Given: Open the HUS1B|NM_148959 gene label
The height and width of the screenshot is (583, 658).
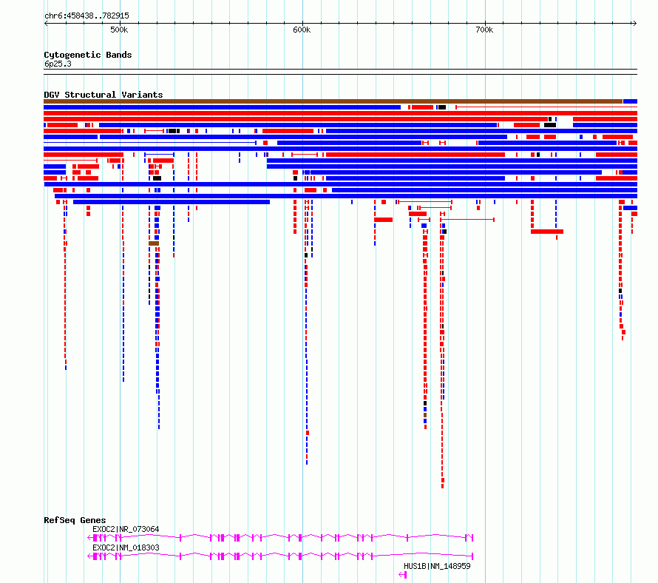Looking at the screenshot, I should (x=437, y=566).
